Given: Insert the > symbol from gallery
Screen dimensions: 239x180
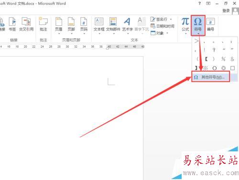Looking at the screenshot, I should [196, 42].
